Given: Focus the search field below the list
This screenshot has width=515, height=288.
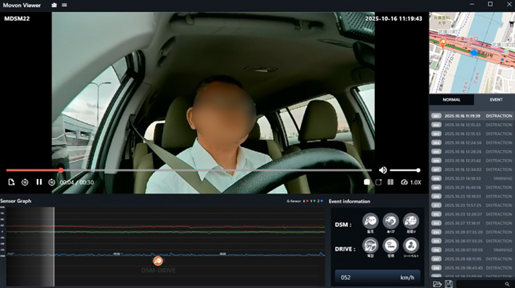Looking at the screenshot, I should point(484,284).
